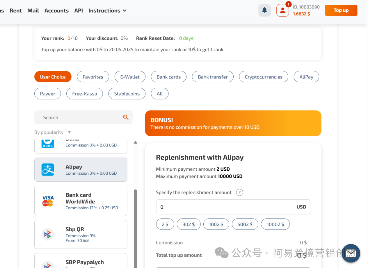Show Stablecoins payment methods
This screenshot has width=368, height=268.
coord(127,94)
